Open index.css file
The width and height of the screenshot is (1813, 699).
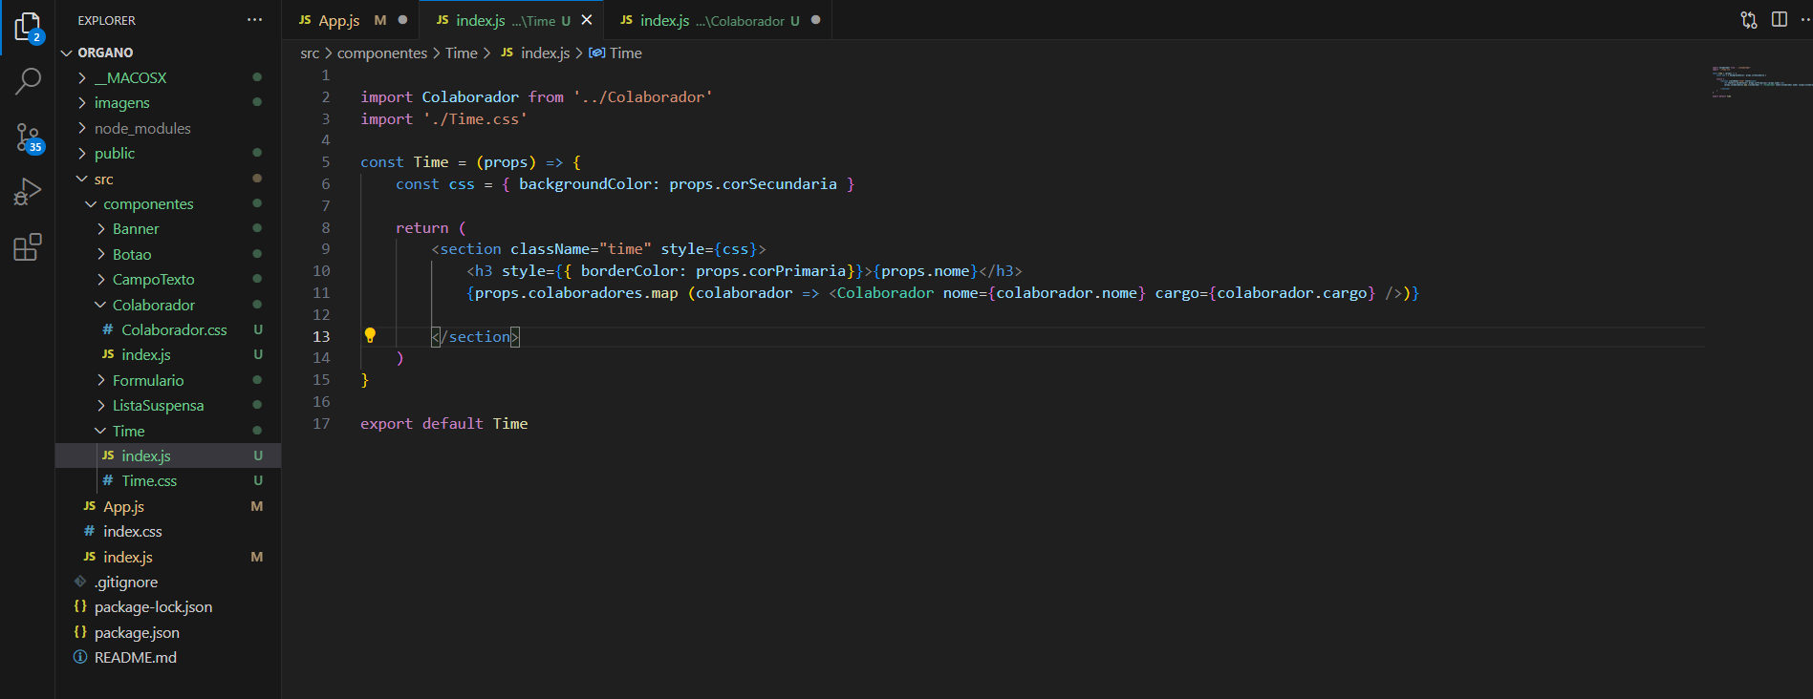coord(168,531)
